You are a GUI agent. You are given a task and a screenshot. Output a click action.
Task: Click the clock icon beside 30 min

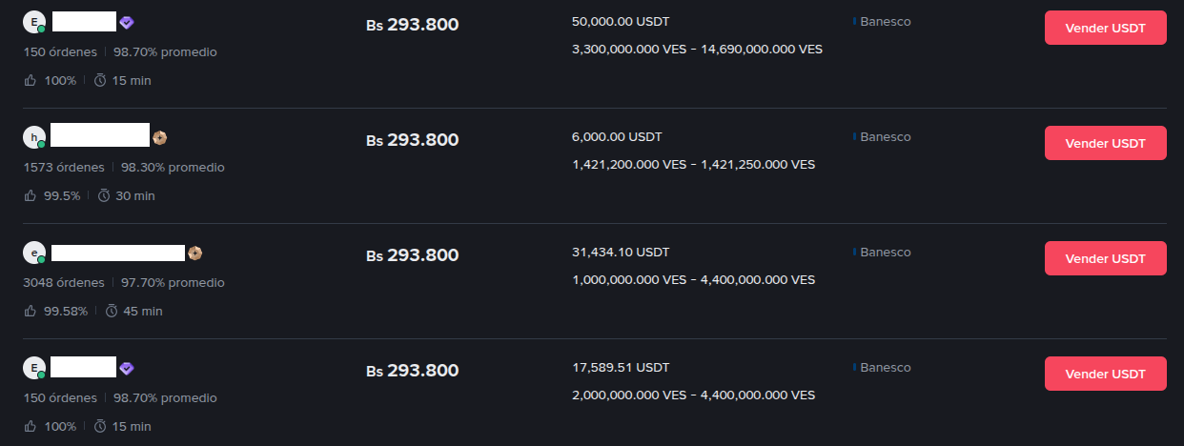click(x=104, y=195)
